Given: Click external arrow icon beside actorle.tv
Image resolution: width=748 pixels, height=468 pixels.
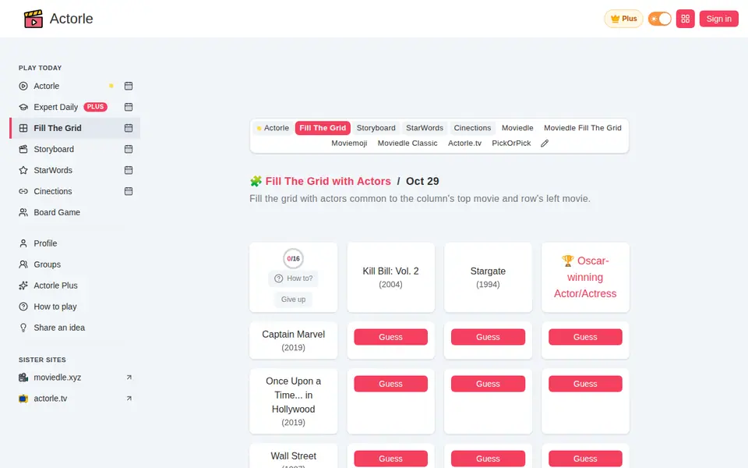Looking at the screenshot, I should tap(129, 399).
